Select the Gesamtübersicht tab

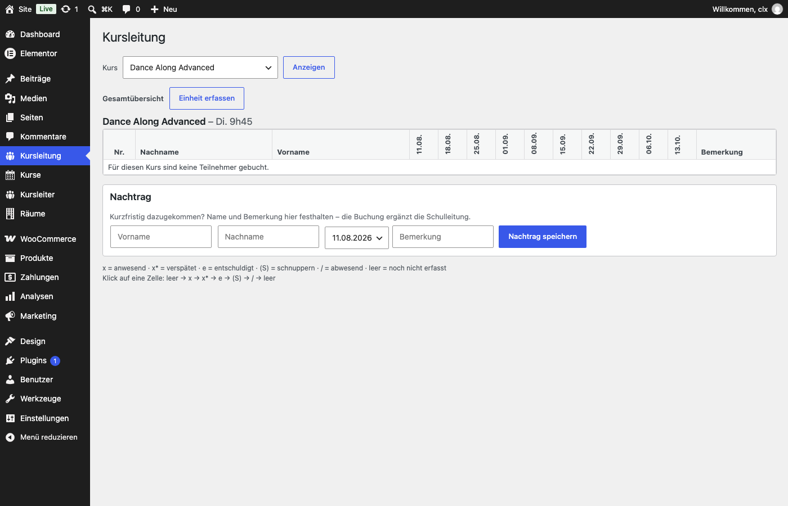click(x=133, y=98)
